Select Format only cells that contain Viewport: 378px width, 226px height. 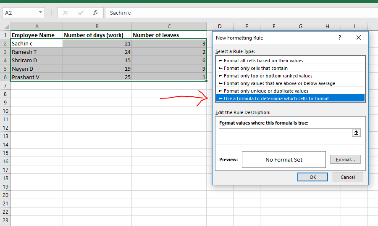291,68
